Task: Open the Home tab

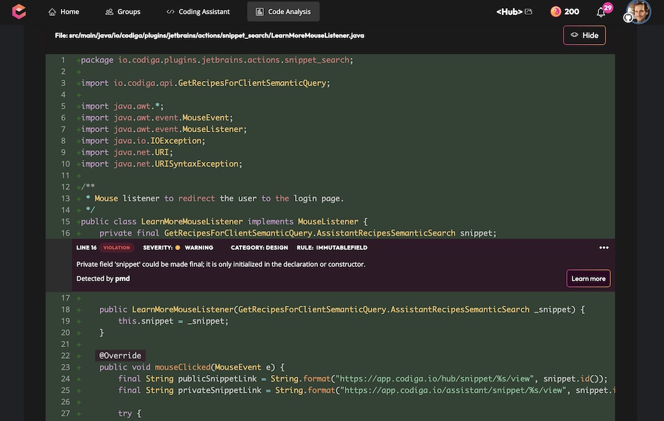Action: pyautogui.click(x=64, y=12)
